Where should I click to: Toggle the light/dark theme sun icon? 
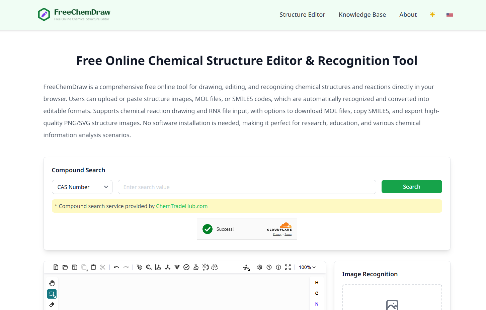[x=432, y=15]
